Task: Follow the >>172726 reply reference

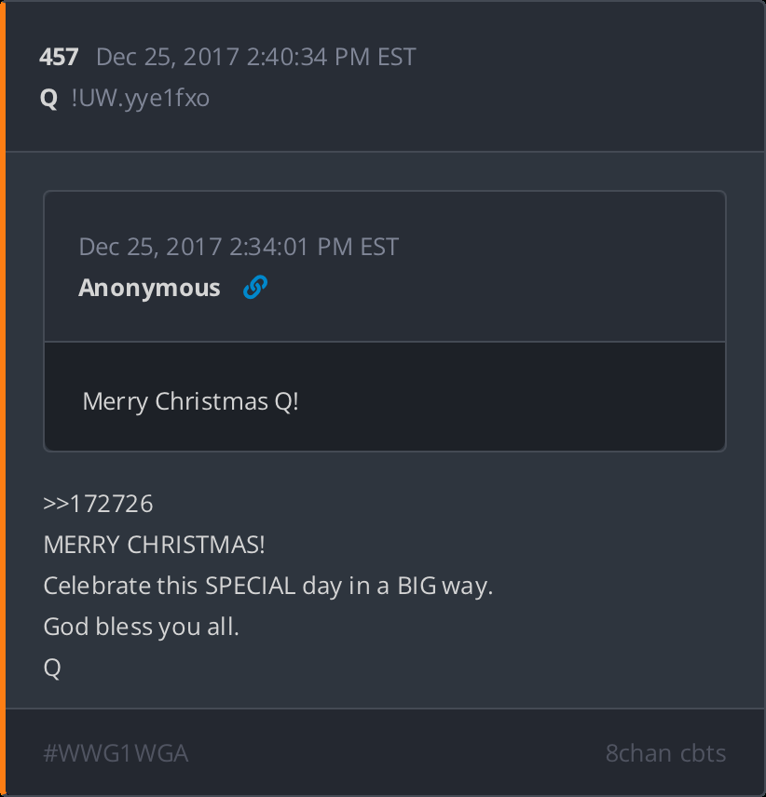Action: pos(98,504)
